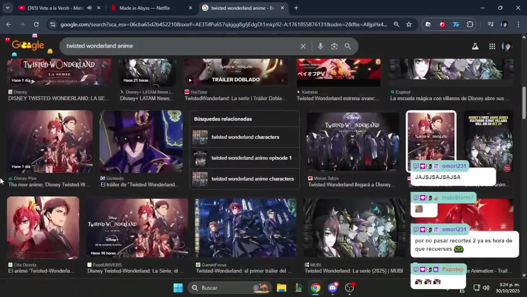Open the Disney+ LATAM News result link
The height and width of the screenshot is (297, 527).
tap(147, 98)
